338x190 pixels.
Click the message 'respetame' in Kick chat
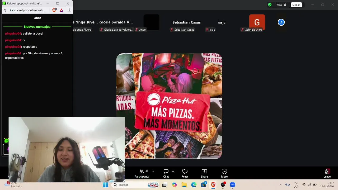pos(30,47)
